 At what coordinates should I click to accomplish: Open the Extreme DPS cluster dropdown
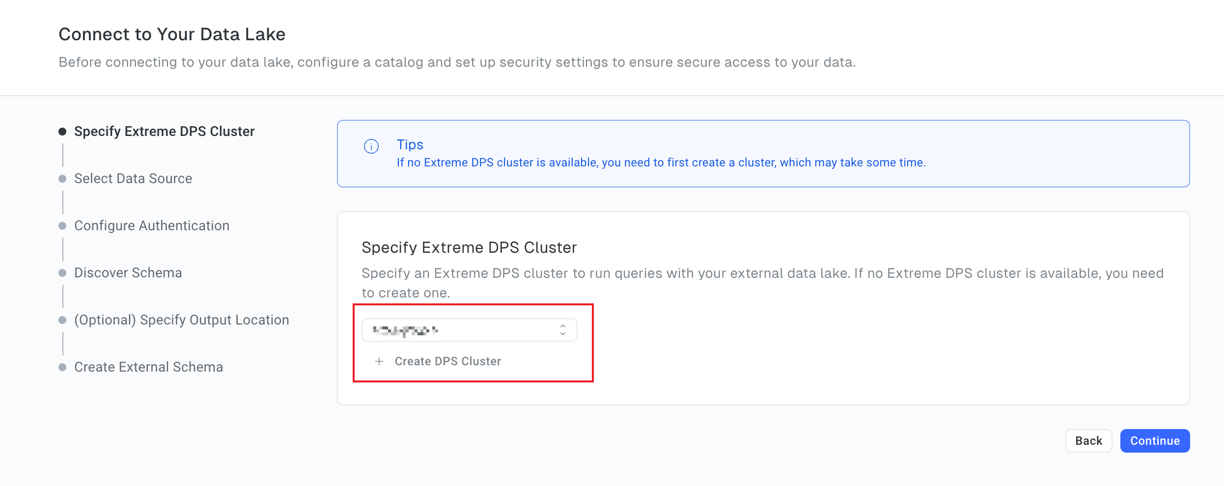(x=470, y=330)
